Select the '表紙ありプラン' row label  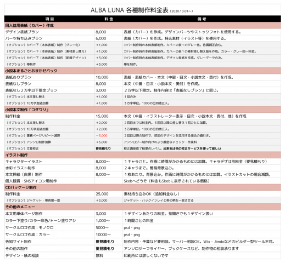[18, 77]
